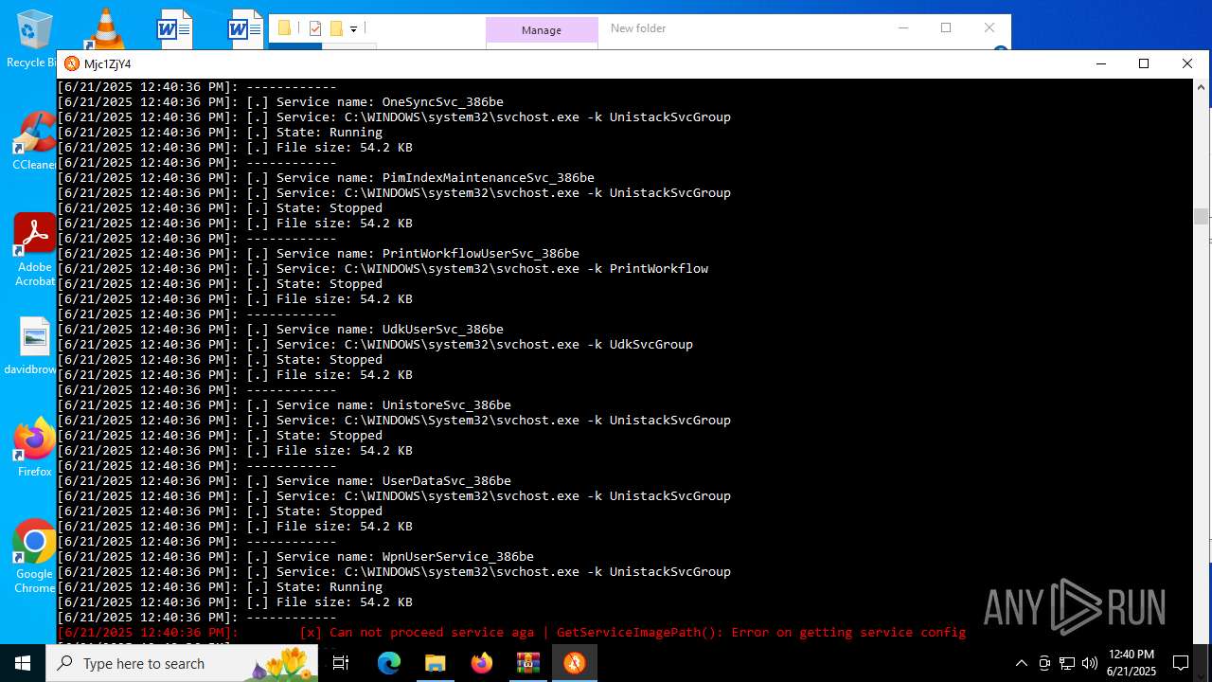Click the taskbar search box

coord(182,663)
